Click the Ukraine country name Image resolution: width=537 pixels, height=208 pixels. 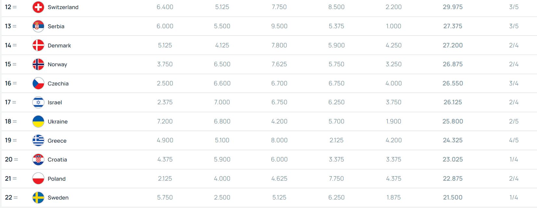(x=58, y=122)
